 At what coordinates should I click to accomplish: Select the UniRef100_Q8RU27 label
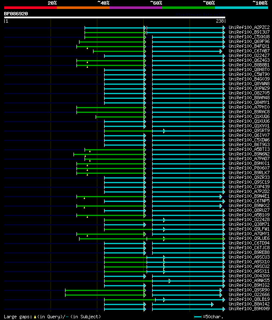tap(249, 210)
